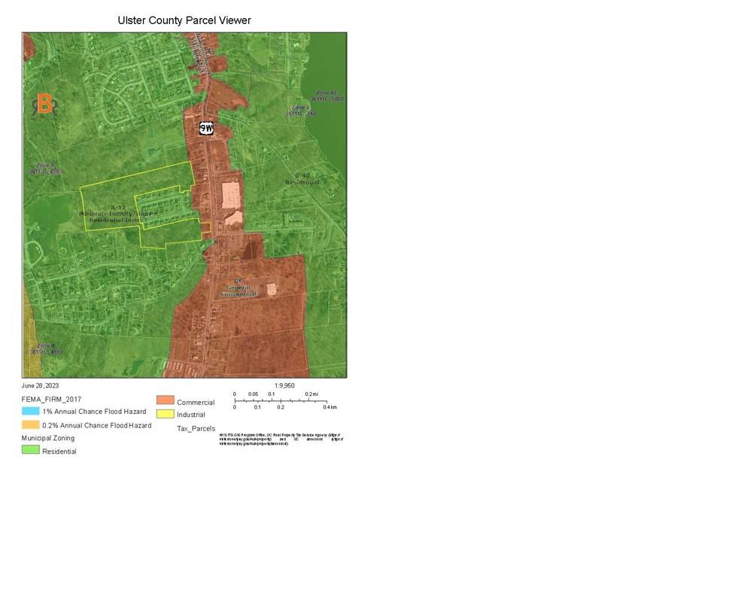Click the yellow Industrial legend swatch
This screenshot has height=605, width=735.
[165, 414]
